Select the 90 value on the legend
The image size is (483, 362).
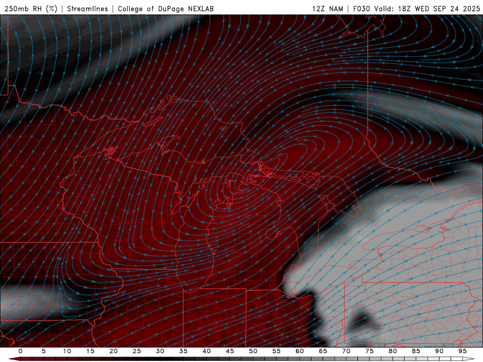click(439, 351)
